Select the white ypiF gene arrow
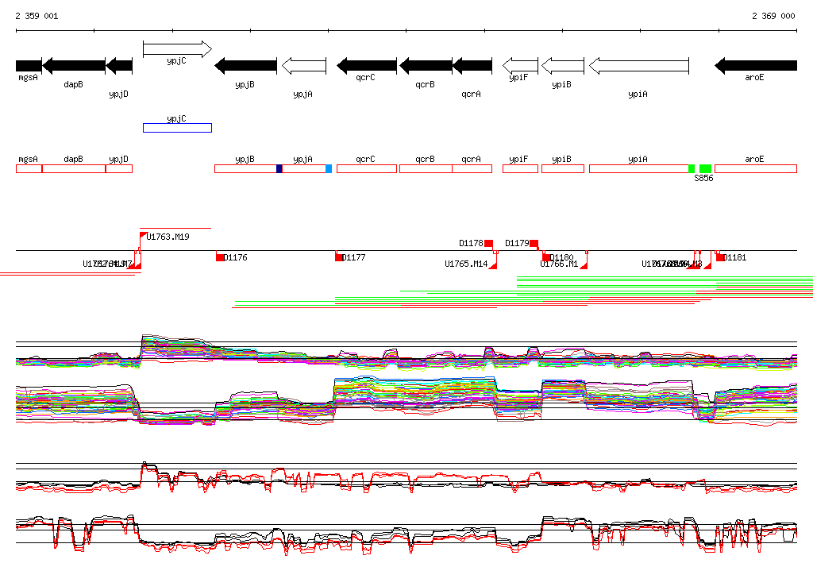The image size is (813, 567). click(x=521, y=66)
